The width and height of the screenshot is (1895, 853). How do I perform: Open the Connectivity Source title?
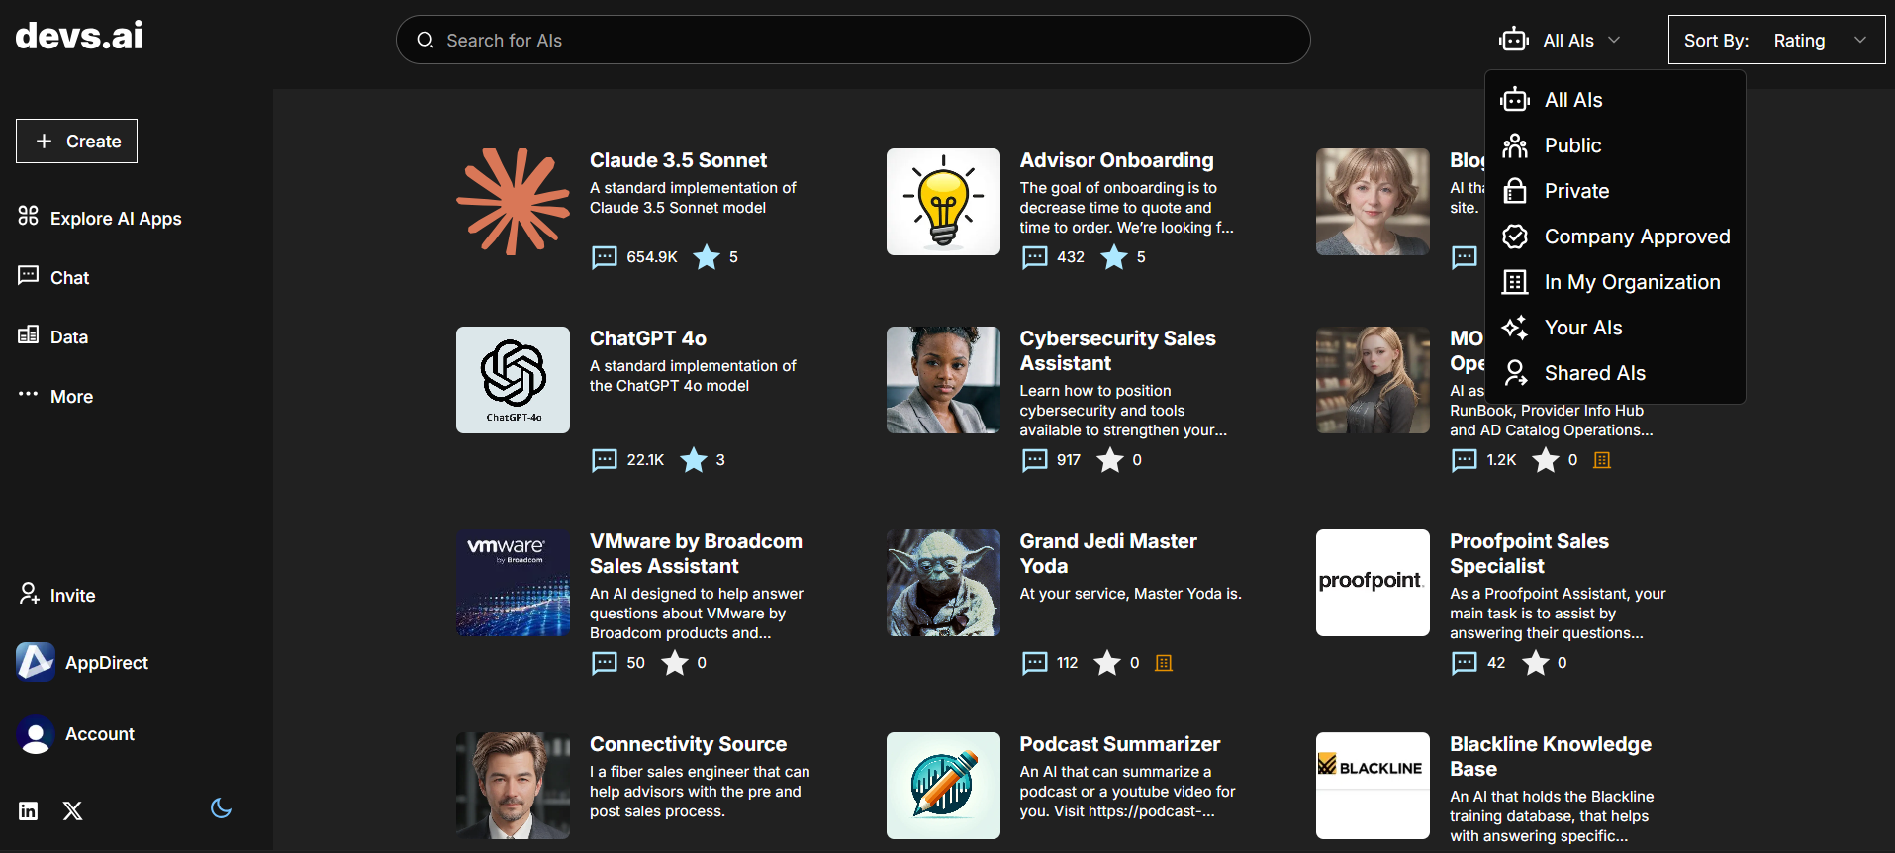click(x=688, y=744)
